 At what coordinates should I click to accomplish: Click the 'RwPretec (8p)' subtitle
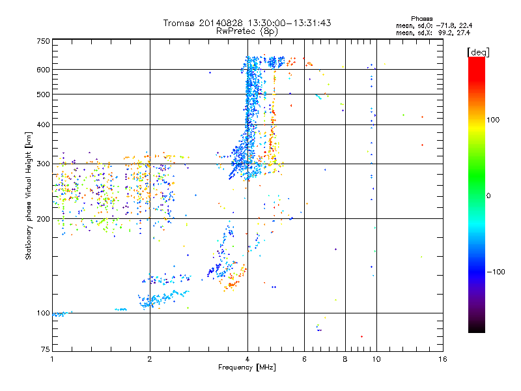point(247,31)
